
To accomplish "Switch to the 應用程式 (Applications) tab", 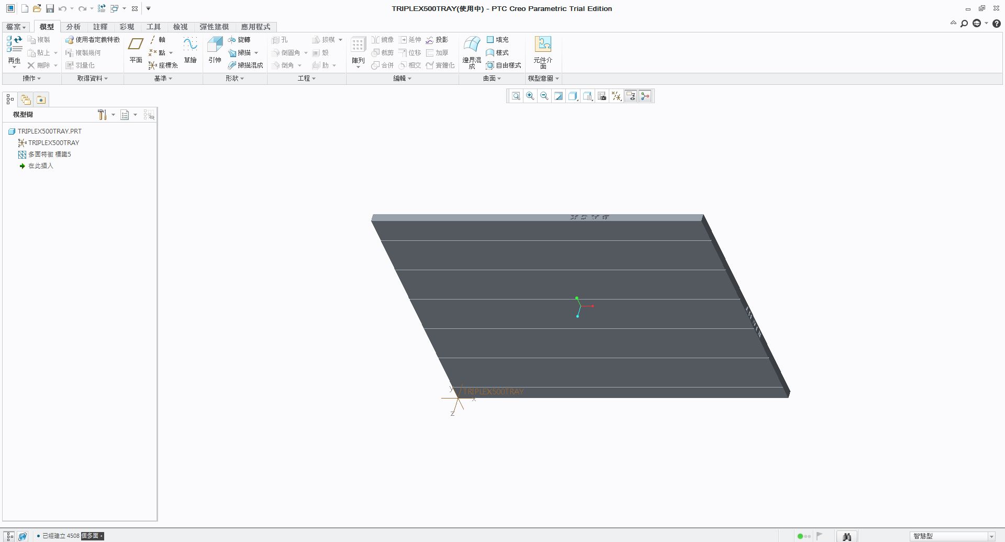I will point(255,27).
